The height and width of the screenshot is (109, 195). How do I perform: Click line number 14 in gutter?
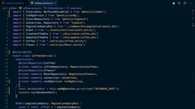click(7, 59)
